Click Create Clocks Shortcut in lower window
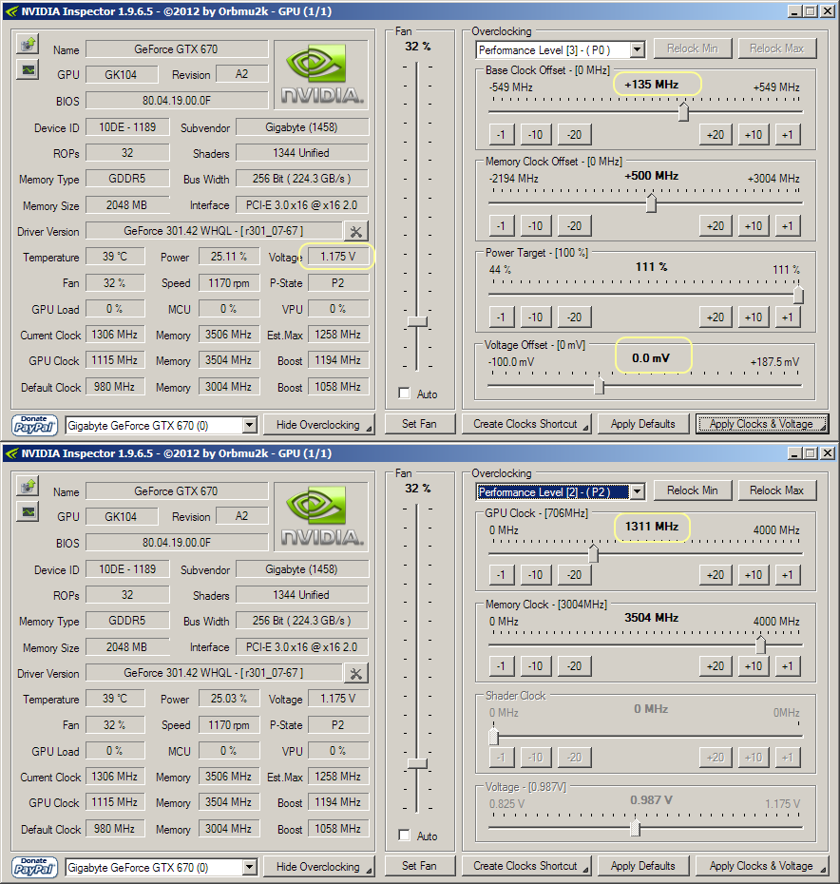 526,866
